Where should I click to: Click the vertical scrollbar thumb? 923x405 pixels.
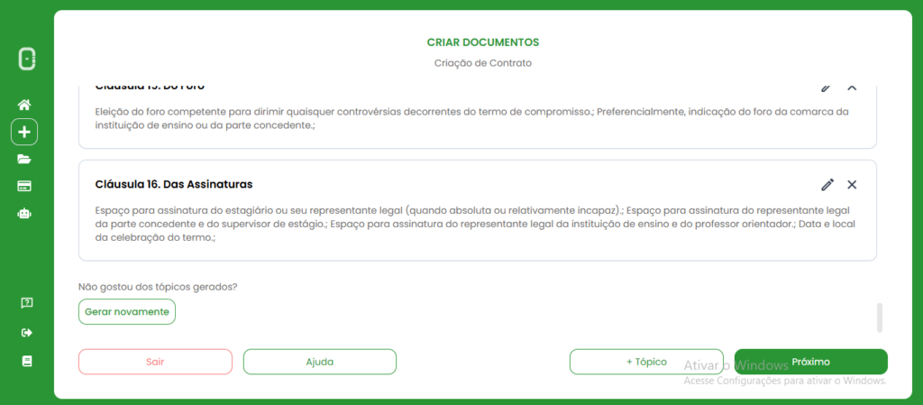(x=880, y=318)
